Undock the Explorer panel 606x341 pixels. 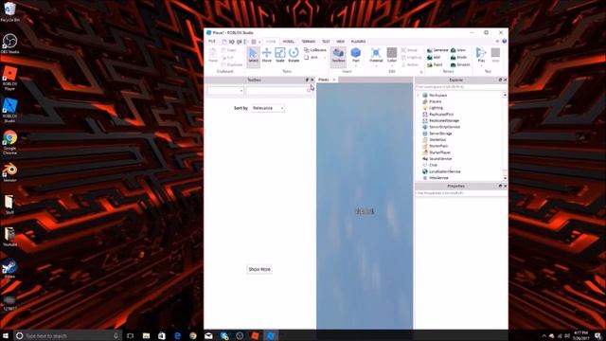[x=500, y=80]
